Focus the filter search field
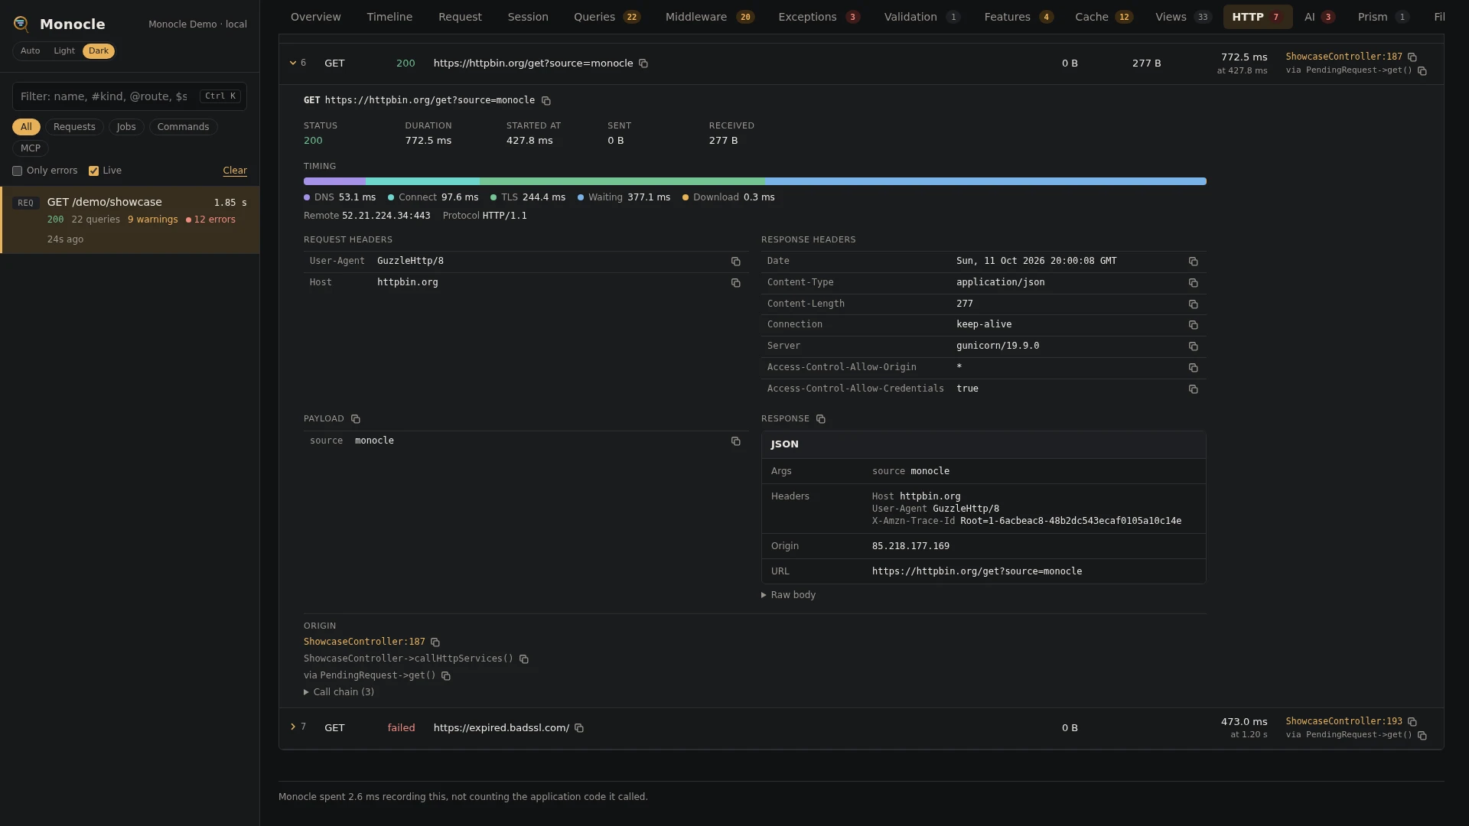Viewport: 1469px width, 826px height. [x=129, y=96]
